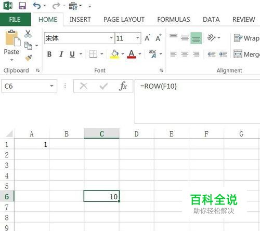Screen dimensions: 260x231
Task: Decrease the font size
Action: [x=158, y=38]
